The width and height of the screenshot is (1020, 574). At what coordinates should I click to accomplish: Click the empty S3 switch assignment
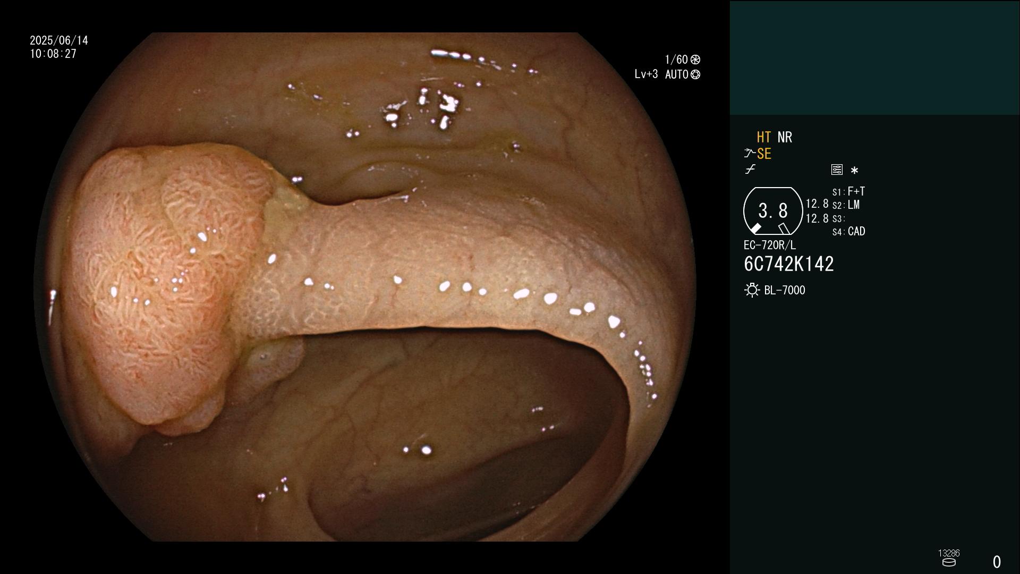838,218
